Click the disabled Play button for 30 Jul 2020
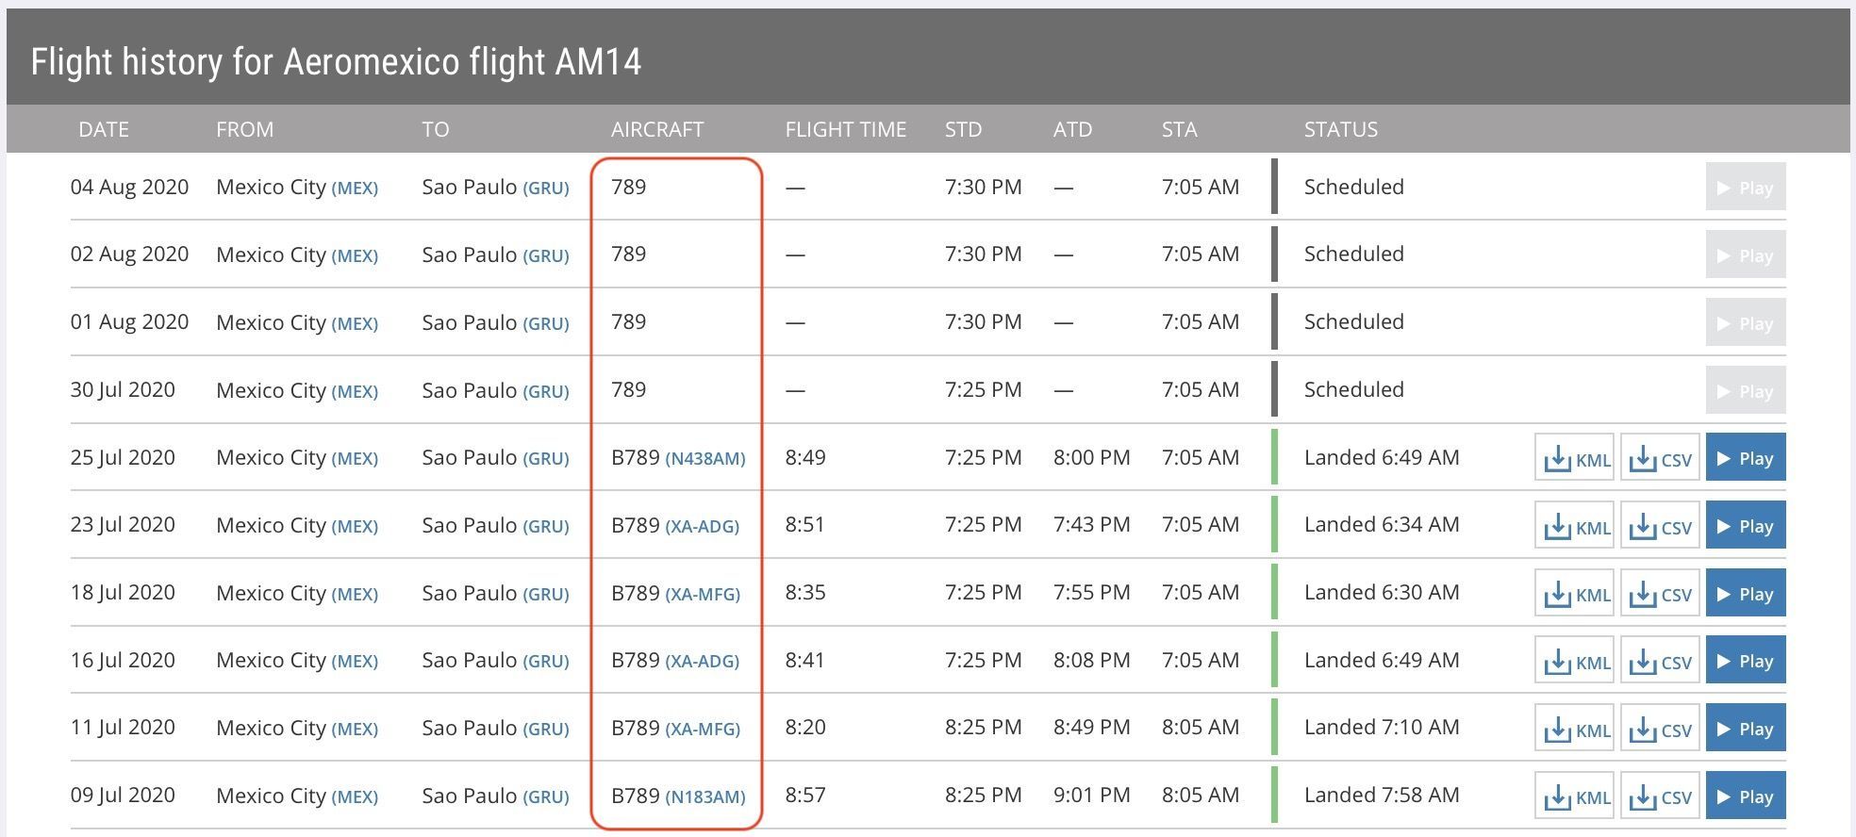This screenshot has height=837, width=1856. coord(1746,391)
